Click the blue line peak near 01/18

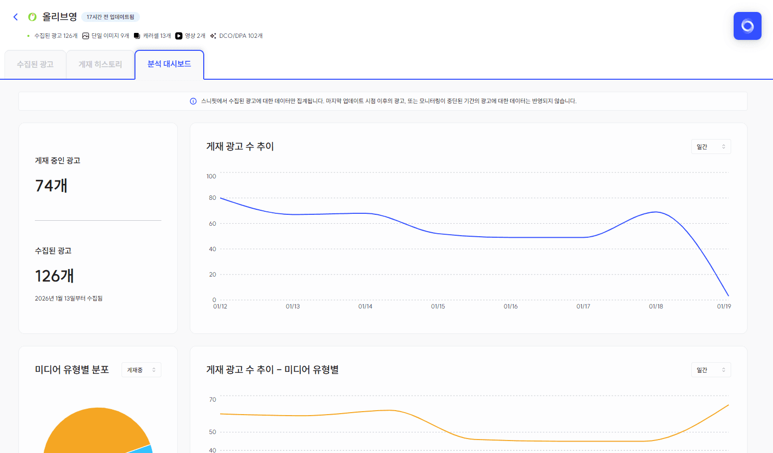point(656,212)
